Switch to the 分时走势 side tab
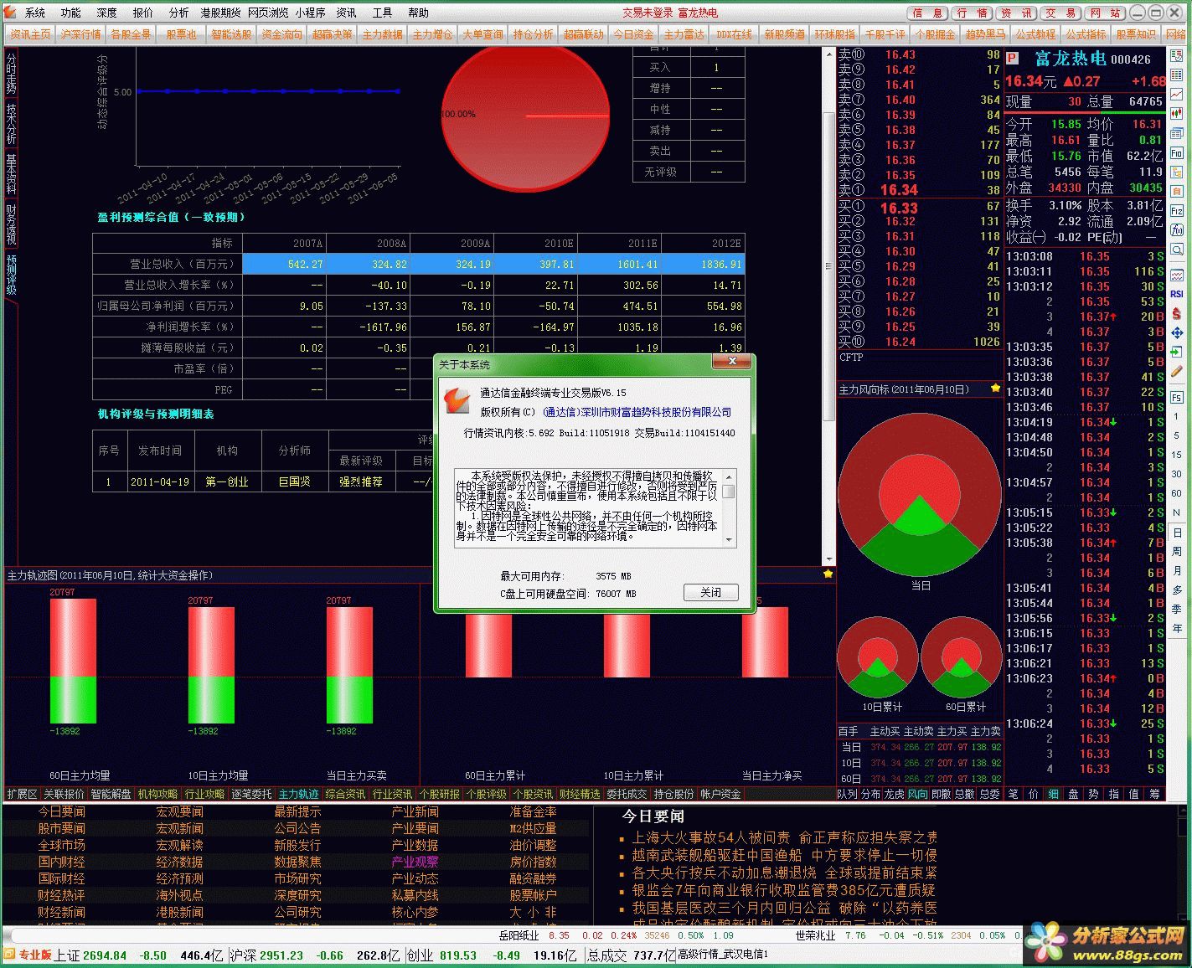Screen dimensions: 1192x968 click(11, 73)
